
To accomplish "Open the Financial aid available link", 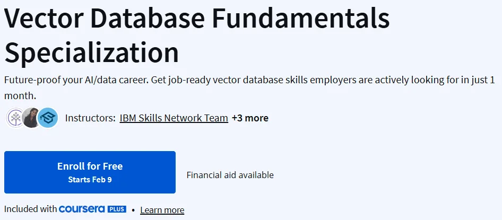I will (x=230, y=175).
